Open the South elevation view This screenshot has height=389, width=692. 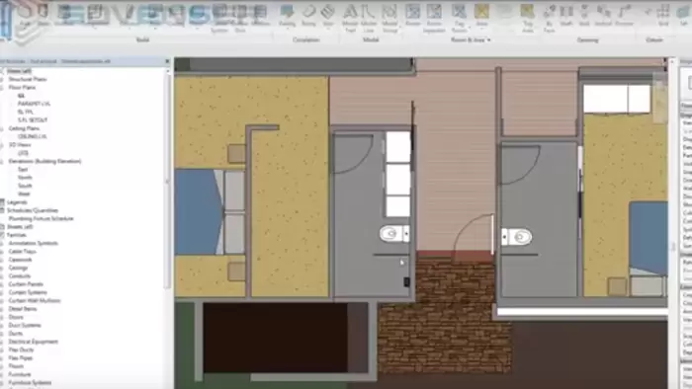point(25,186)
